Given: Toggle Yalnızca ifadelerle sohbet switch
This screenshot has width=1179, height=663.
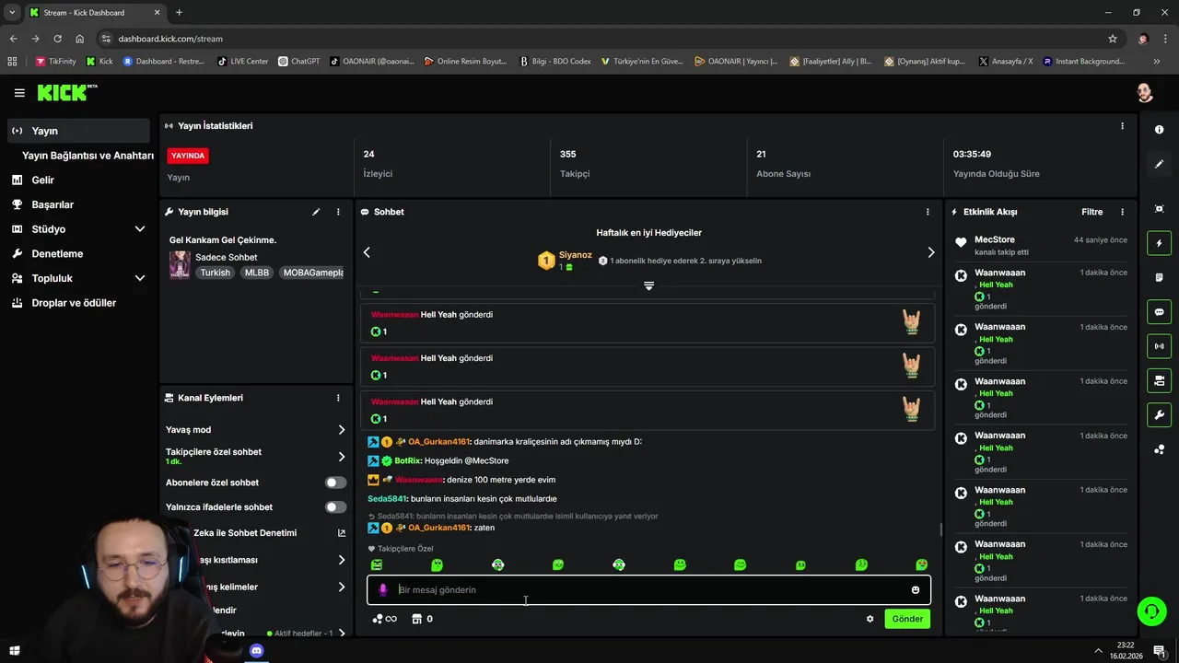Looking at the screenshot, I should tap(335, 507).
